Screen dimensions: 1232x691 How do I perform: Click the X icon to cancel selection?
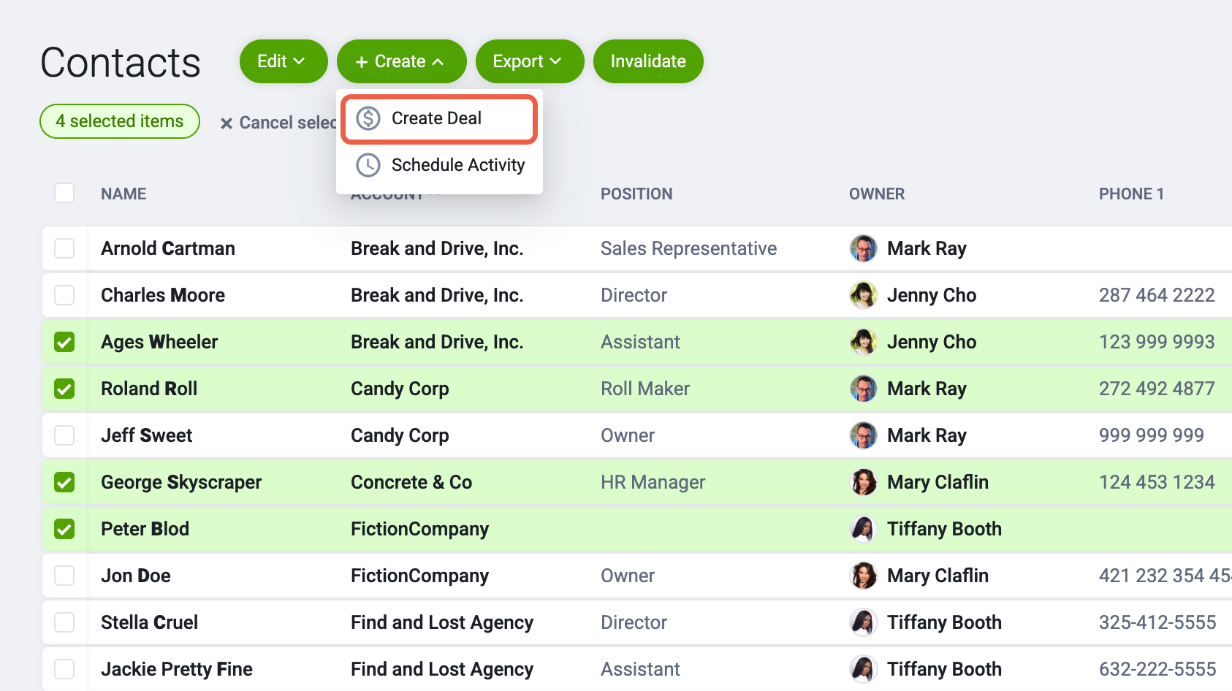227,123
